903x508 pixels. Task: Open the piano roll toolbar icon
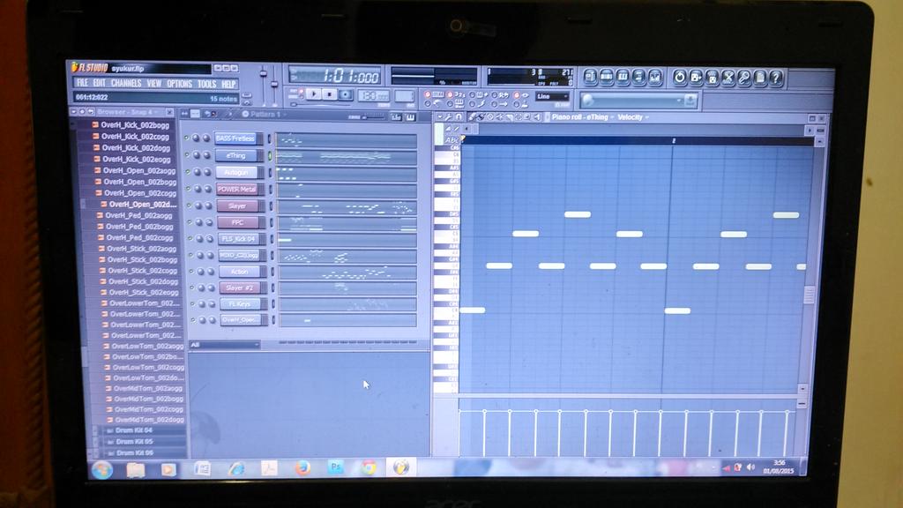[623, 78]
